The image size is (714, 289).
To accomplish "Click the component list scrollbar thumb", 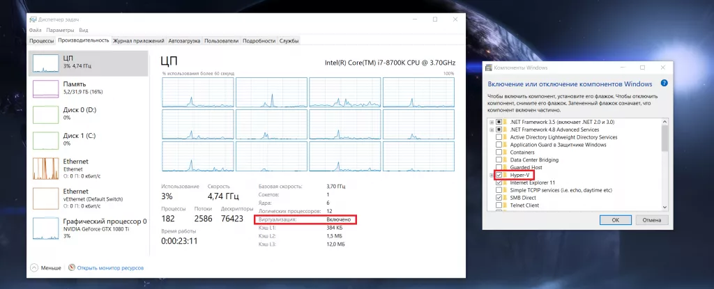I will tap(664, 139).
